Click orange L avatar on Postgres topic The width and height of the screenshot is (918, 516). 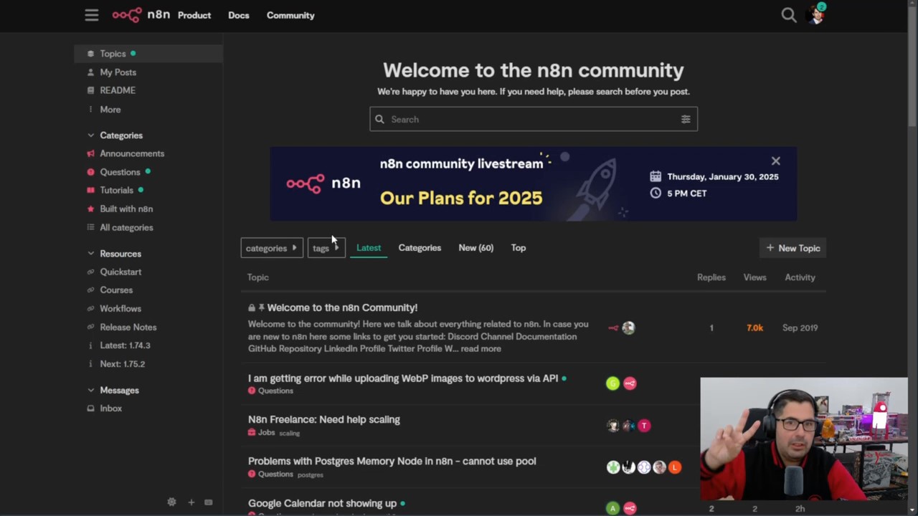tap(675, 467)
